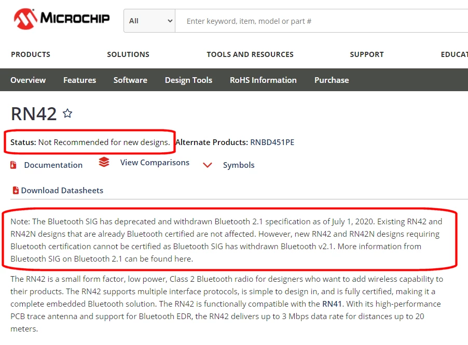468x345 pixels.
Task: Switch to the RoHS Information tab
Action: click(263, 80)
